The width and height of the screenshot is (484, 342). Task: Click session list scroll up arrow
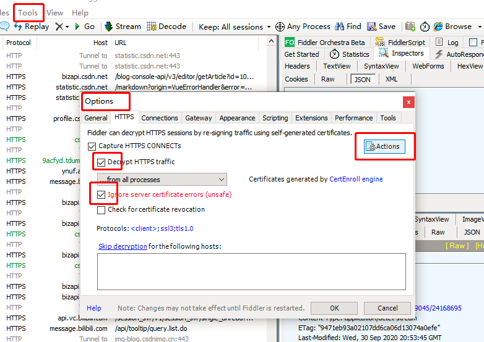coord(271,41)
